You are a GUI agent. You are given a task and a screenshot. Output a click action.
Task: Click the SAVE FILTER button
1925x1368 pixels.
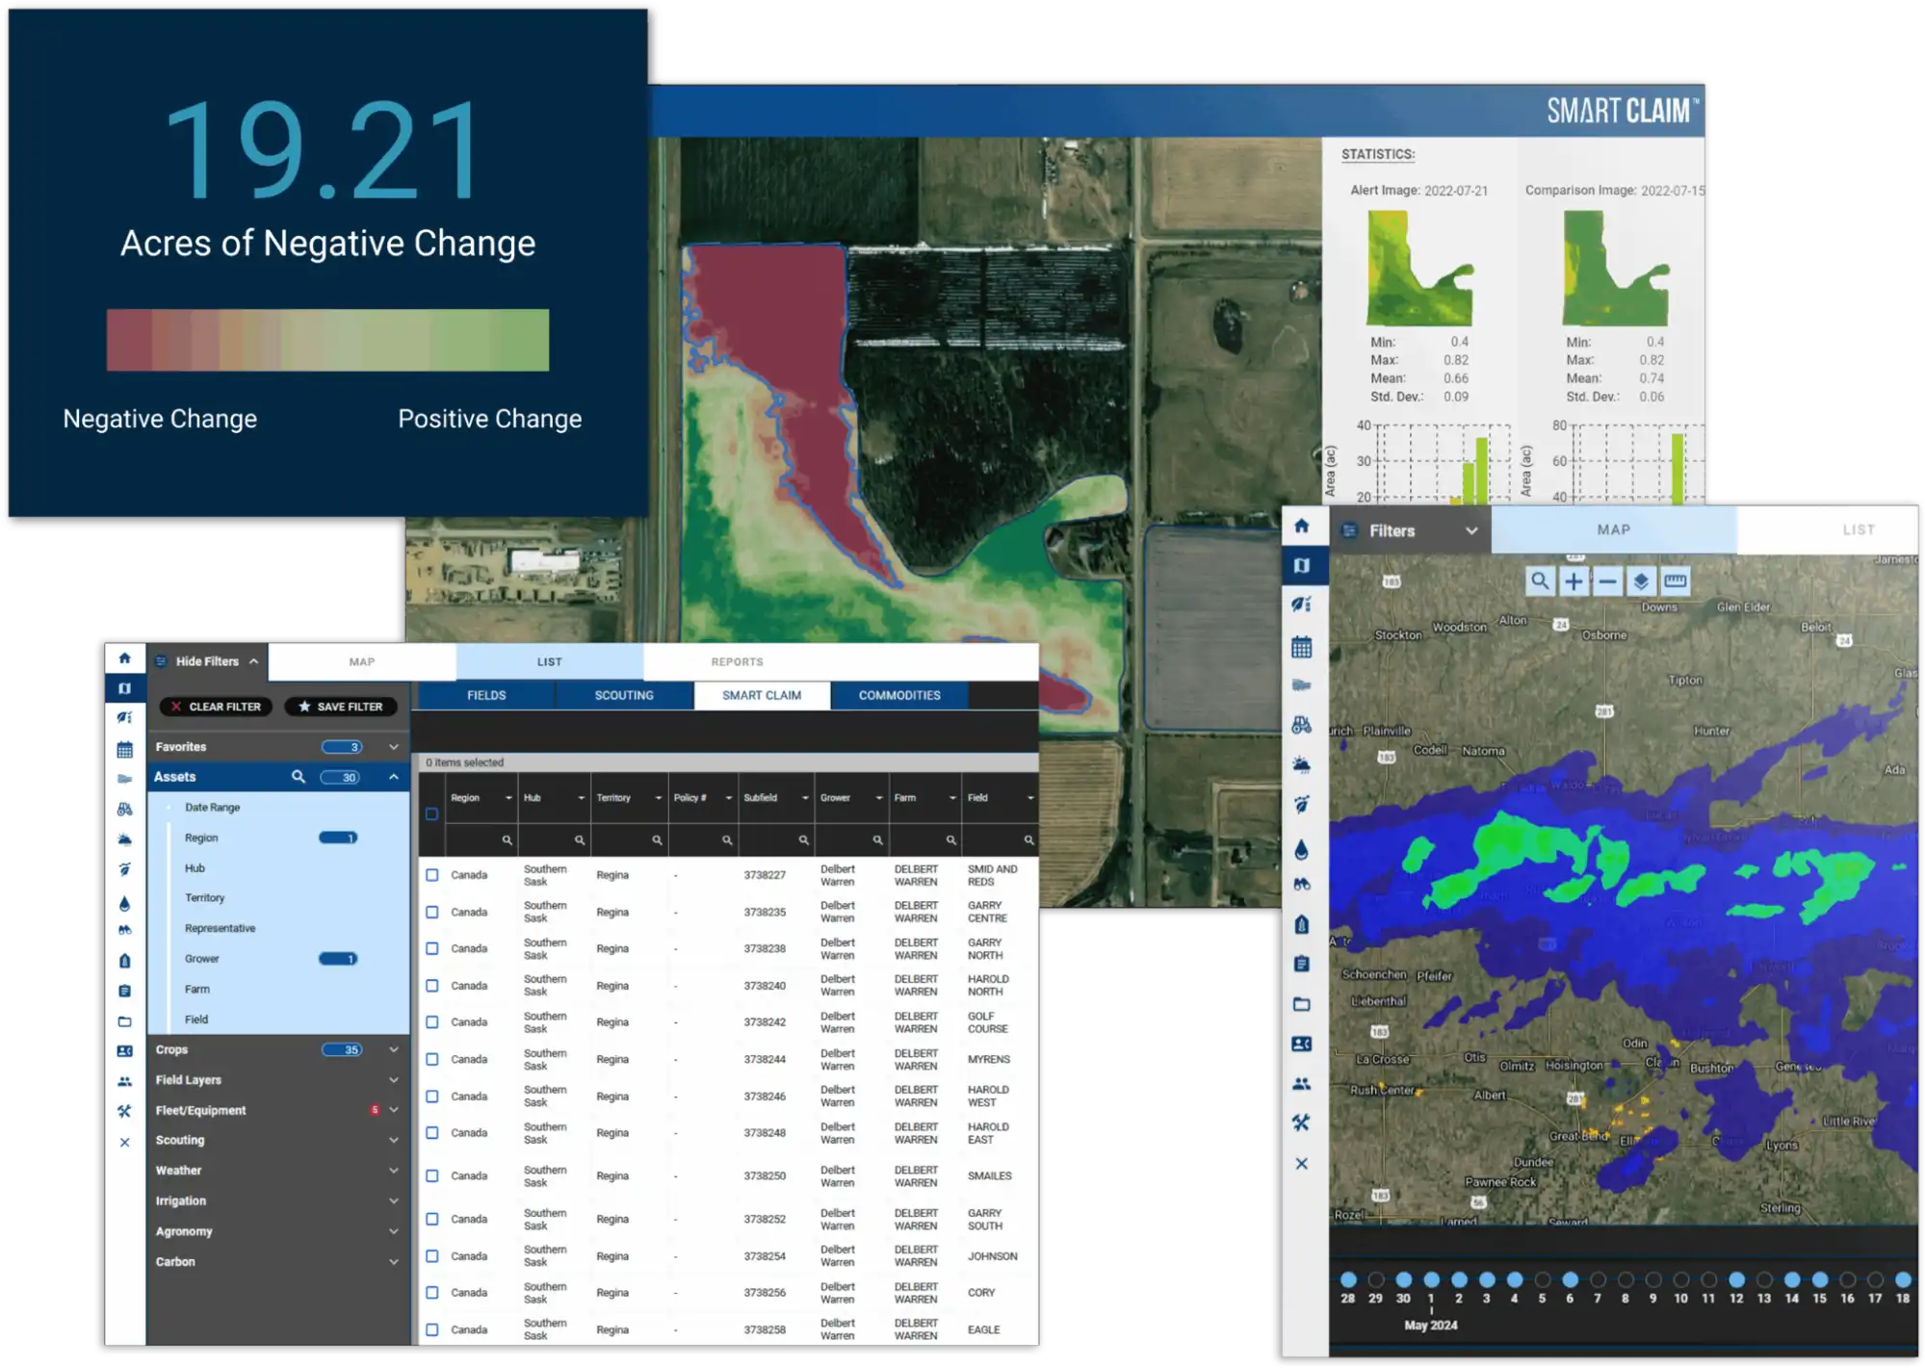click(x=341, y=707)
